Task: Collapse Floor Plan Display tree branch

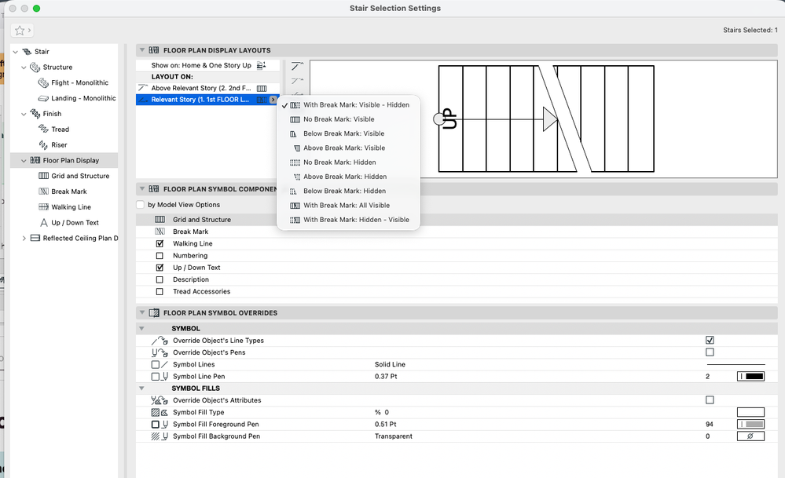Action: (x=24, y=160)
